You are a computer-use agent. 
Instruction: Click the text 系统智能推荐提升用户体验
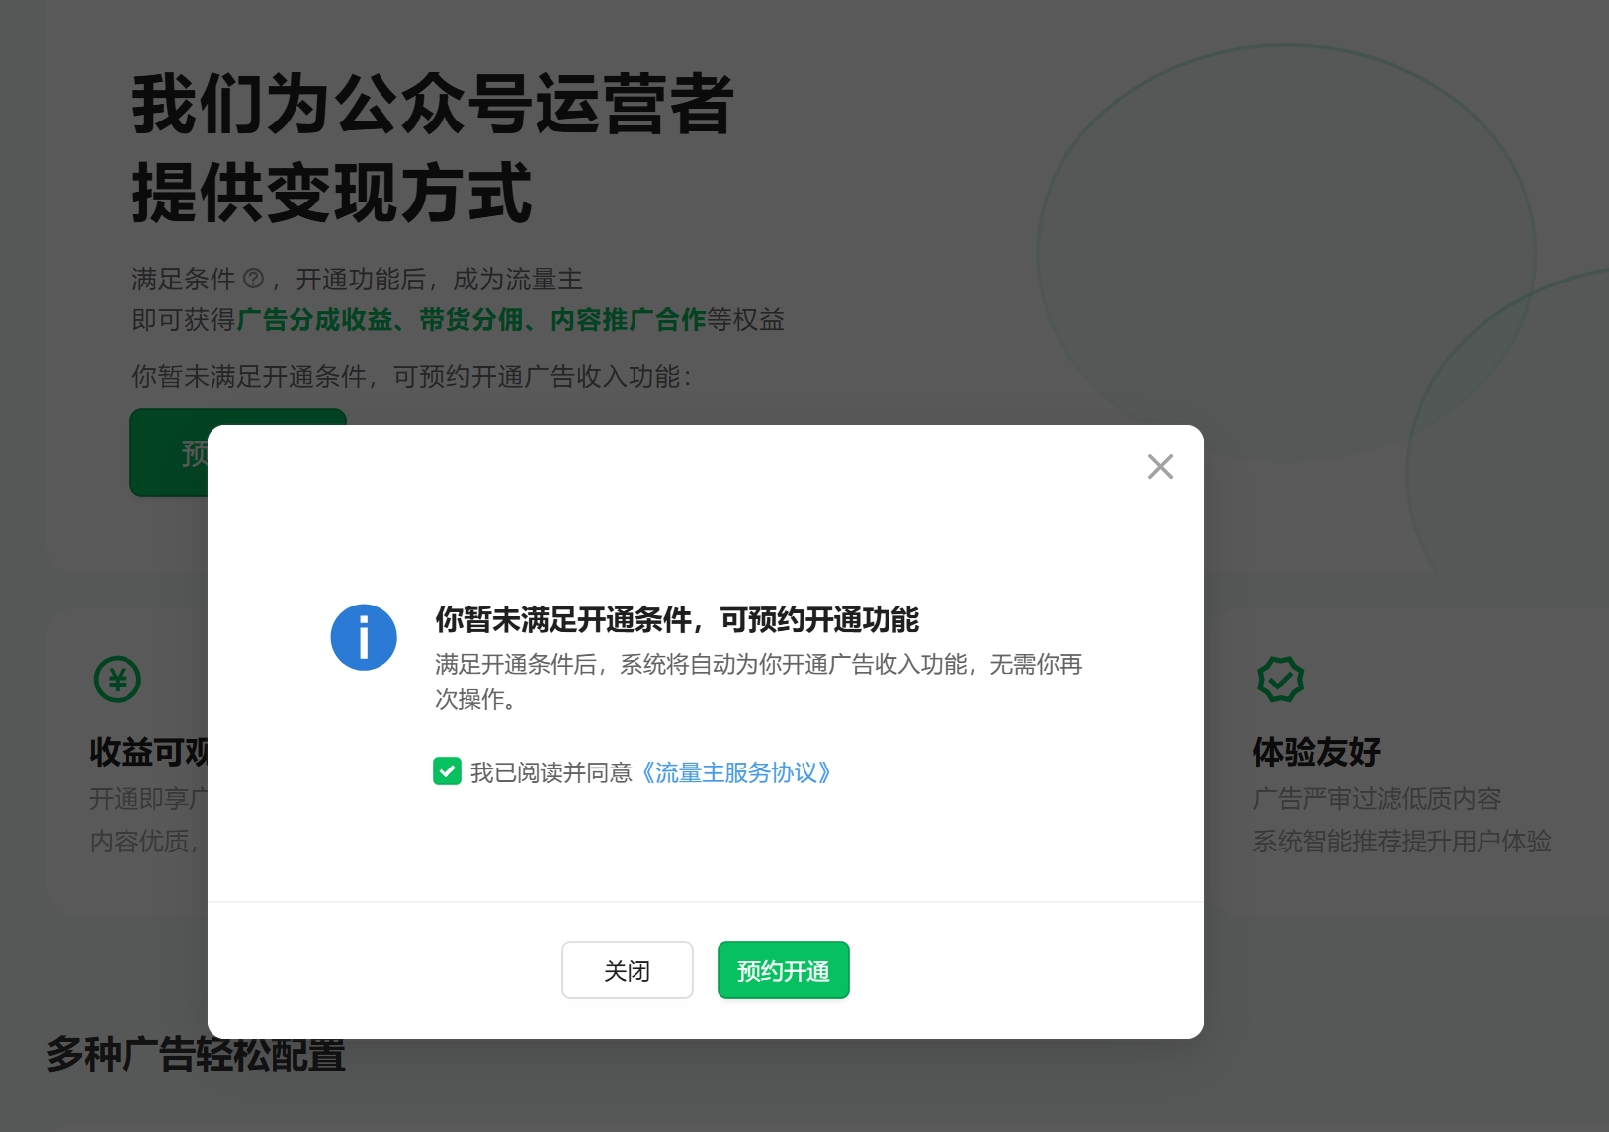[x=1401, y=842]
